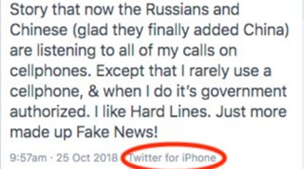The height and width of the screenshot is (169, 304).
Task: Click the ampersand symbol in the tweet
Action: [x=93, y=91]
